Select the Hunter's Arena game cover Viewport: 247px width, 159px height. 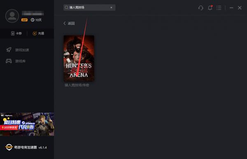coord(79,58)
